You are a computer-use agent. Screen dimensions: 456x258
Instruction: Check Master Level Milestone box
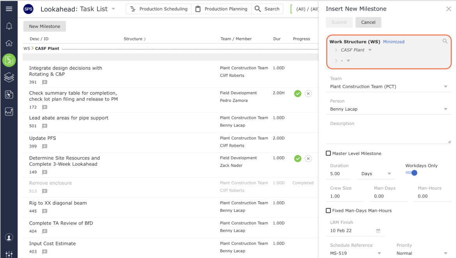(328, 153)
